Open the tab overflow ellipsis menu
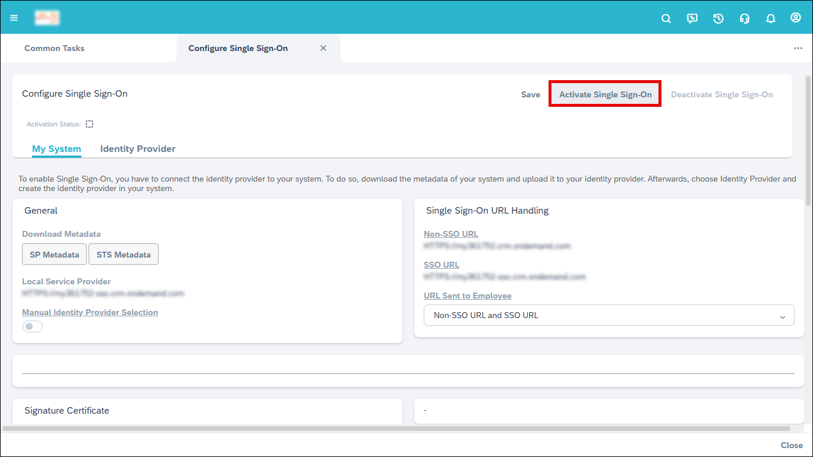The height and width of the screenshot is (457, 813). point(798,48)
